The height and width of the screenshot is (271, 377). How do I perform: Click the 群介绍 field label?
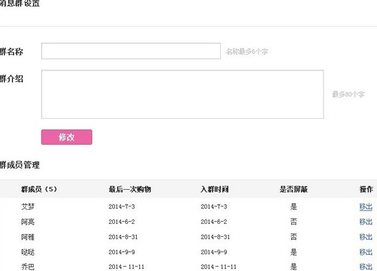click(x=12, y=79)
